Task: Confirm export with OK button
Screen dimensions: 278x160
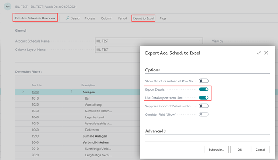Action: pos(240,149)
